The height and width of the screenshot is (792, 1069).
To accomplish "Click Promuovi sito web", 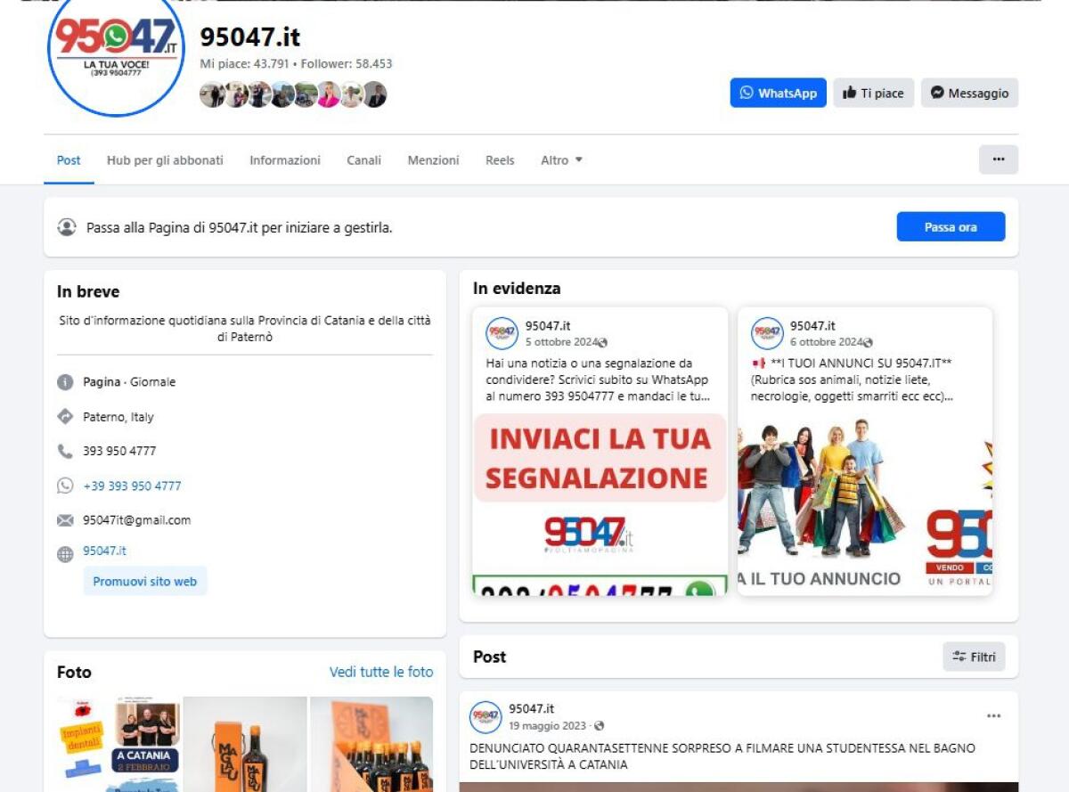I will click(145, 581).
